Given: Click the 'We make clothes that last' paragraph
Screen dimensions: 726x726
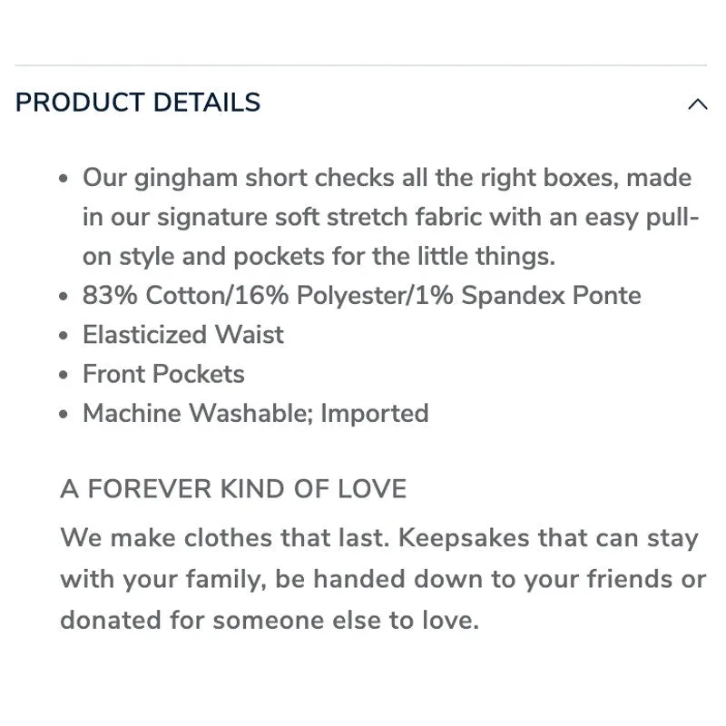Looking at the screenshot, I should point(383,579).
